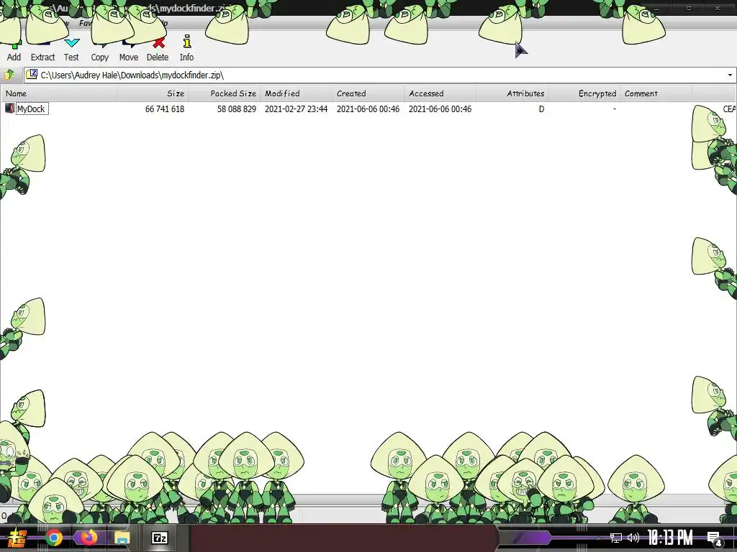
Task: Sort by the Accessed column header
Action: (440, 93)
